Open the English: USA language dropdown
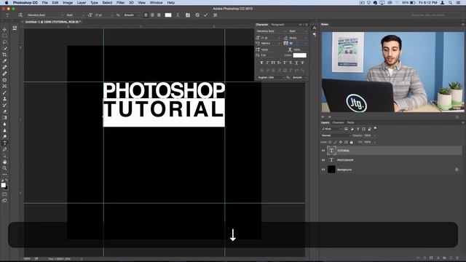The image size is (466, 262). (x=270, y=78)
